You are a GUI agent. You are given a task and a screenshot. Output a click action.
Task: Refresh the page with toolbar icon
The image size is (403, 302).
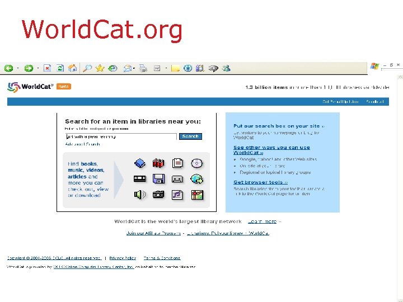(x=60, y=68)
